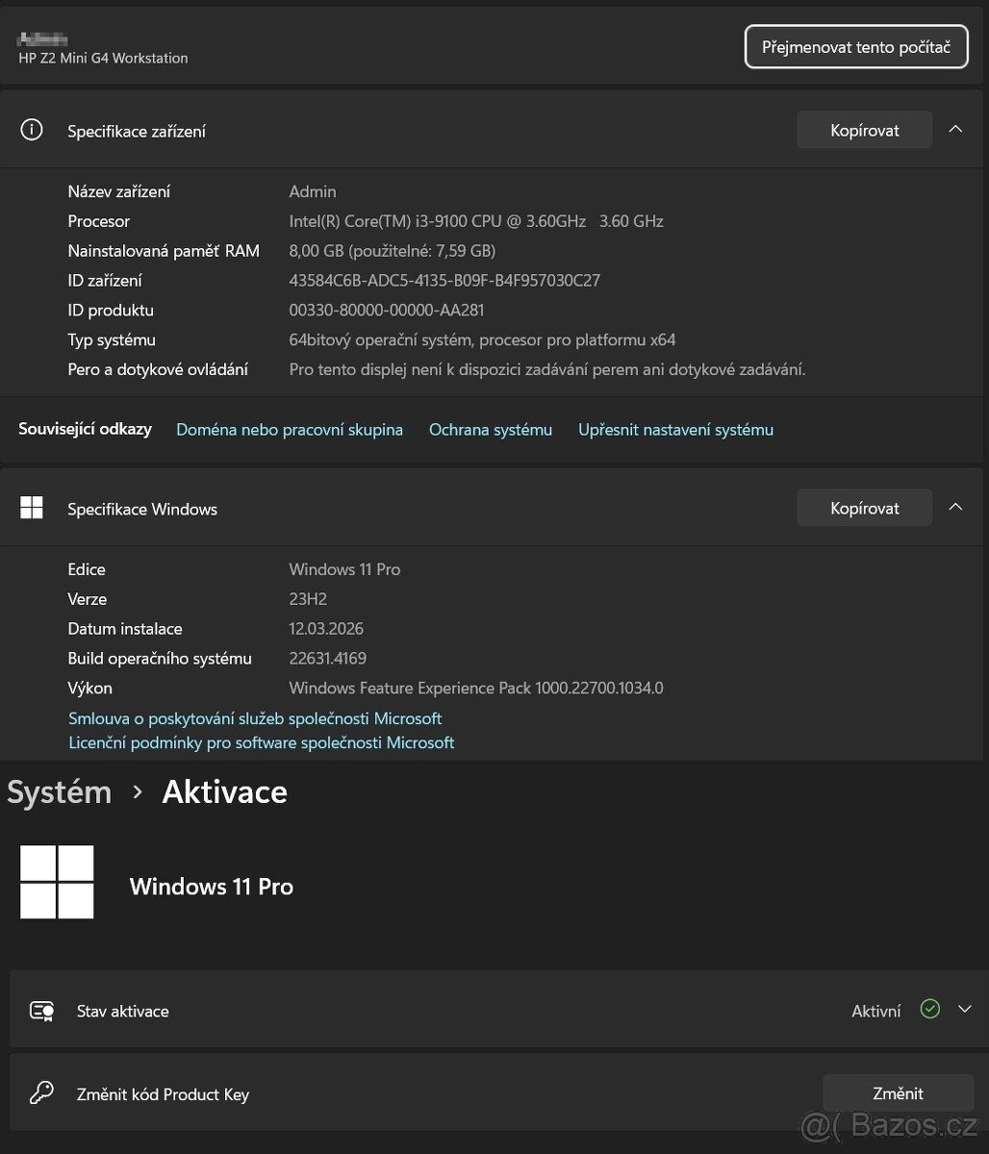Open the Ochrana systému link
989x1154 pixels.
491,430
